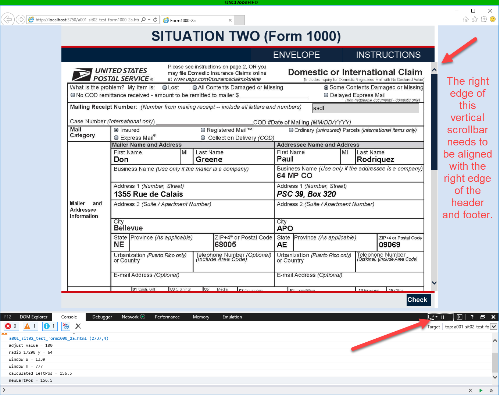Screen dimensions: 500x395
Task: Open the document mode emulation icon
Action: point(431,317)
